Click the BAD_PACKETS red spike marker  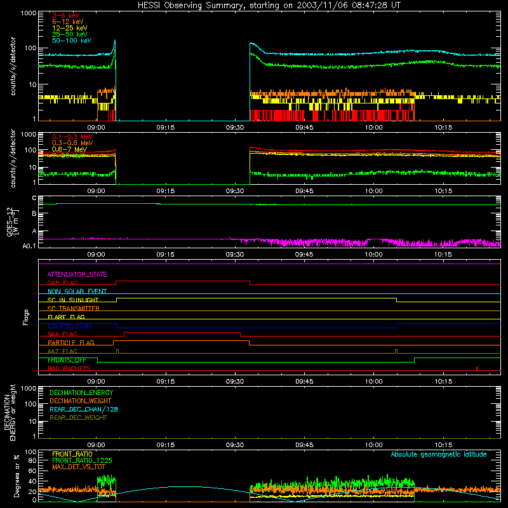point(477,368)
